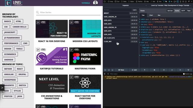The height and width of the screenshot is (108, 193).
Task: Click the slider icon button in Redux toolbar
Action: pyautogui.click(x=154, y=70)
